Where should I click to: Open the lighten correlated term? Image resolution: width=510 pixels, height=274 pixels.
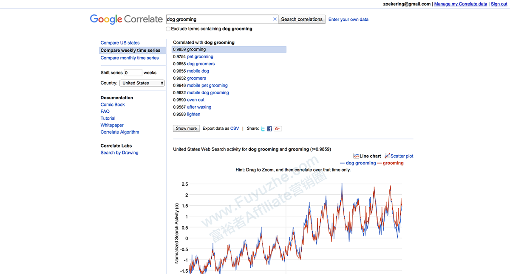194,115
